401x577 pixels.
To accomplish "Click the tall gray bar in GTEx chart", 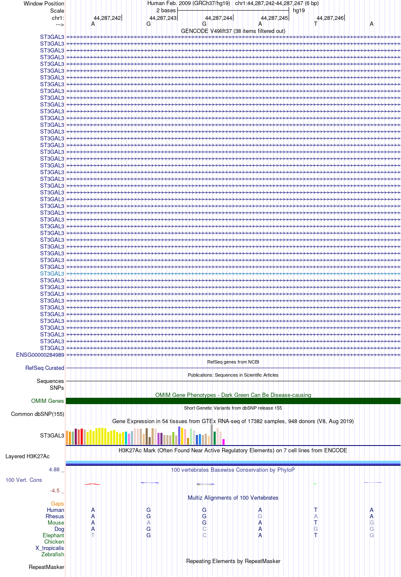I will pos(212,435).
